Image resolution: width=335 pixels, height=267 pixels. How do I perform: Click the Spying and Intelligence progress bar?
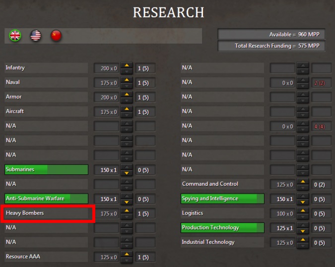tap(222, 199)
